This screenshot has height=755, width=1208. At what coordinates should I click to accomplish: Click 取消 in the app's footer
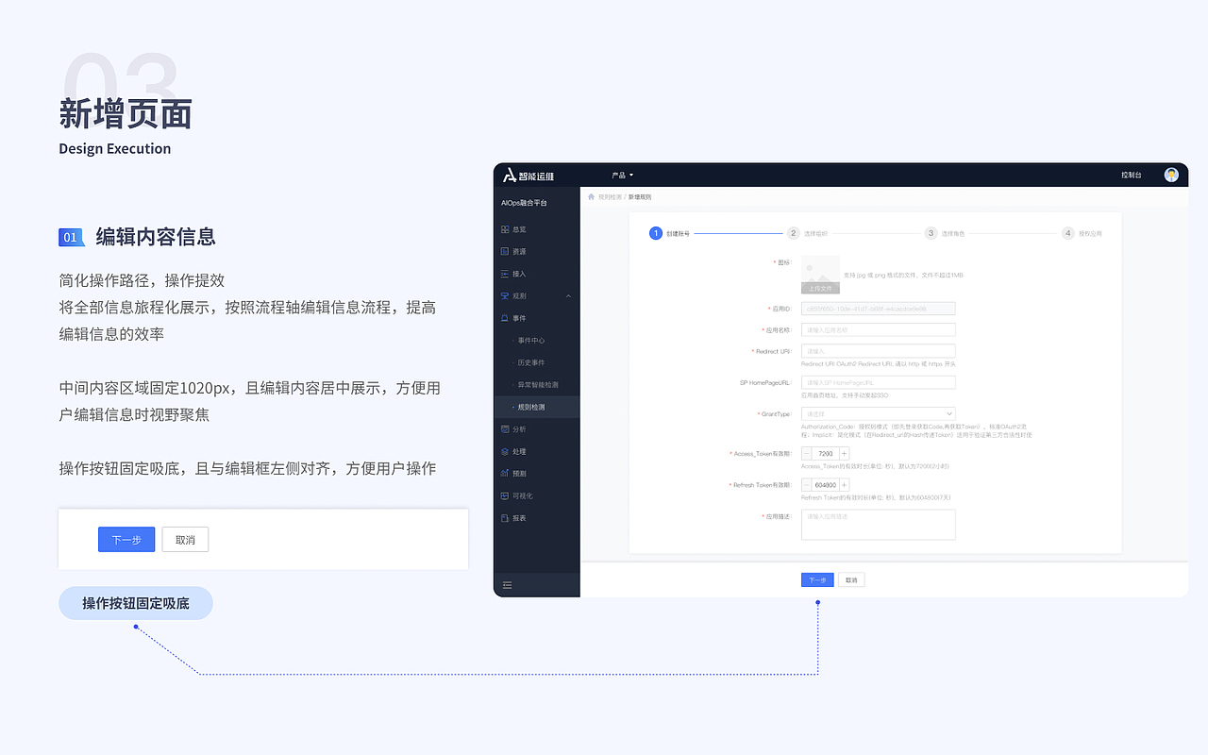tap(851, 580)
